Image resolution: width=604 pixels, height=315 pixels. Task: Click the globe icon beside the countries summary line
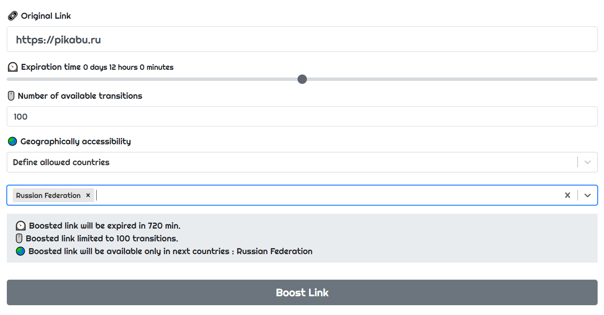[x=20, y=251]
